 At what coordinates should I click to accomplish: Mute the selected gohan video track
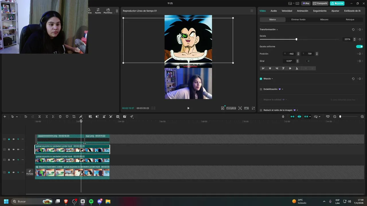click(x=18, y=149)
